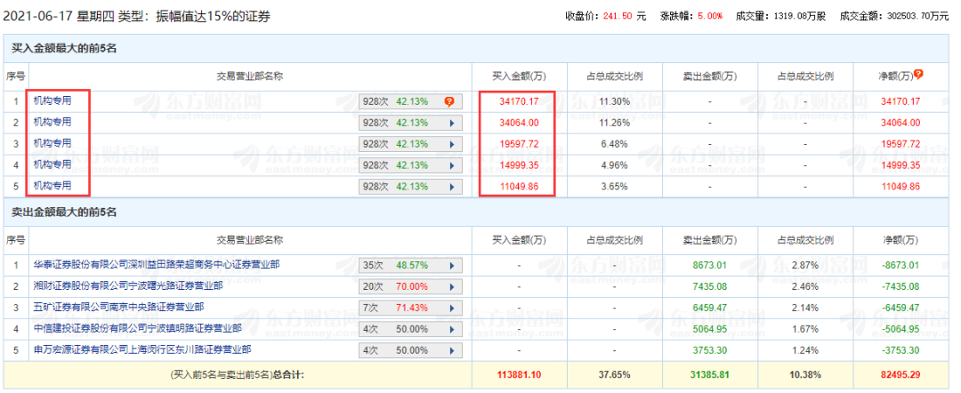
Task: Select the 买入金额最大的前5名 section header
Action: (x=64, y=48)
